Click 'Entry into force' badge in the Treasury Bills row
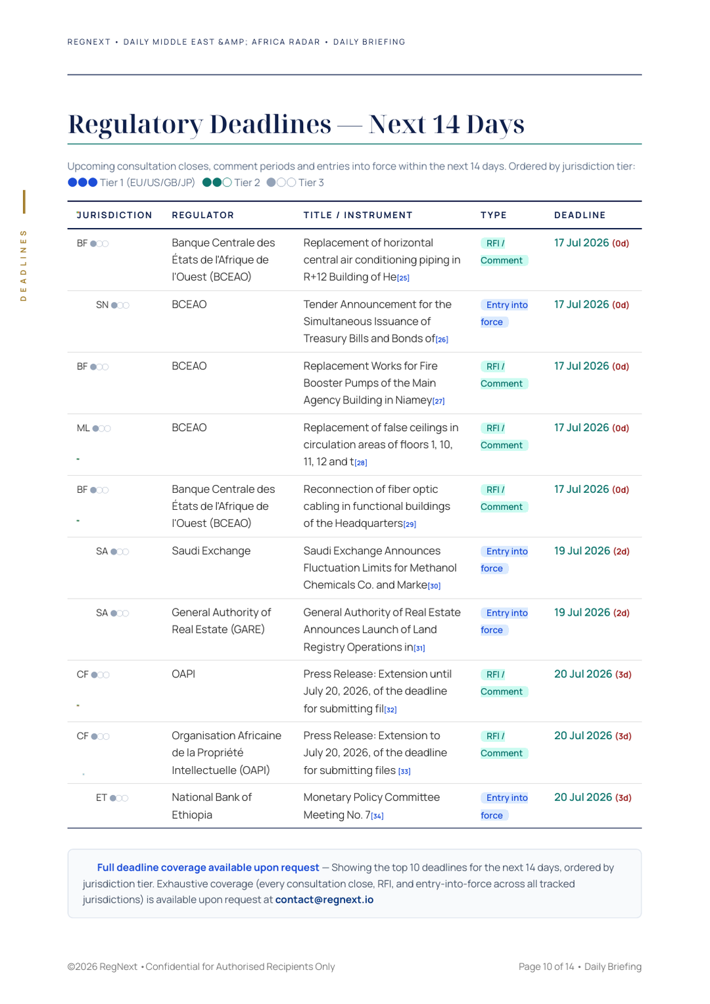Image resolution: width=710 pixels, height=1004 pixels. point(504,313)
